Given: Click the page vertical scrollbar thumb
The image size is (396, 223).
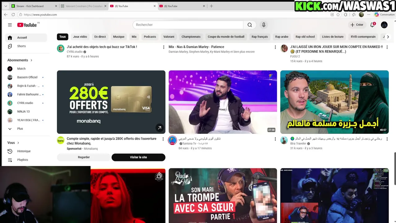Looking at the screenshot, I should click(394, 169).
